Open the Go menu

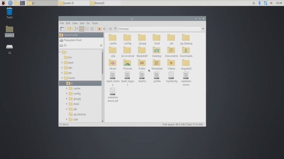tap(88, 23)
